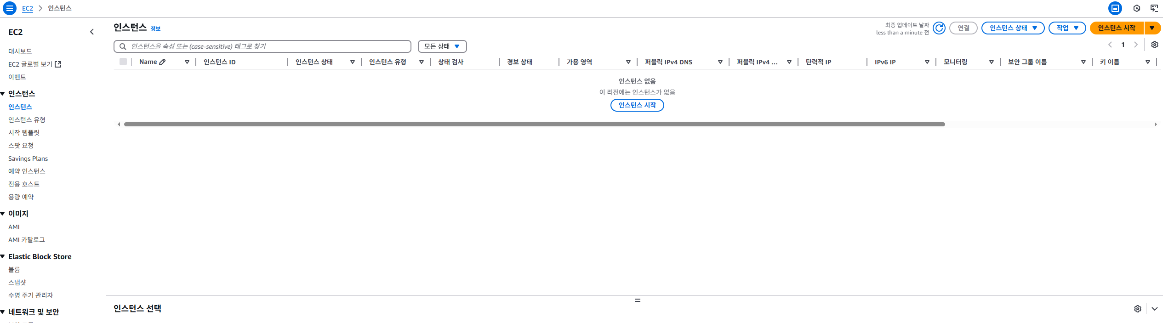Click the external link icon beside EC2 글로벌 보기
Image resolution: width=1163 pixels, height=323 pixels.
coord(58,64)
